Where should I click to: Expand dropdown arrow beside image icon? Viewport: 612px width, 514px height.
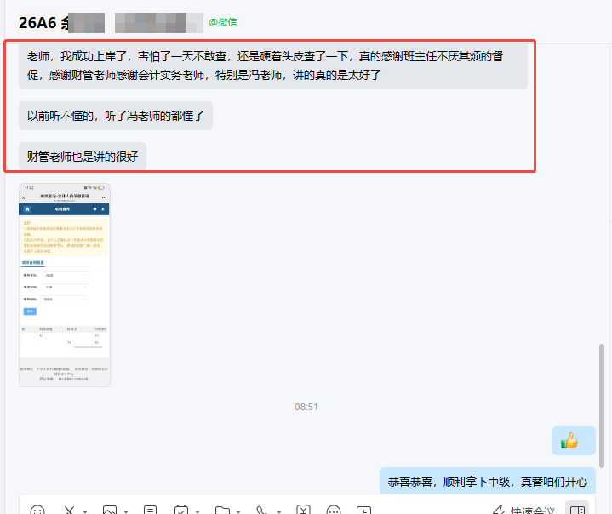point(126,511)
